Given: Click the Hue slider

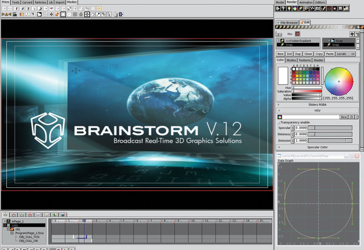Looking at the screenshot, I should (x=307, y=88).
